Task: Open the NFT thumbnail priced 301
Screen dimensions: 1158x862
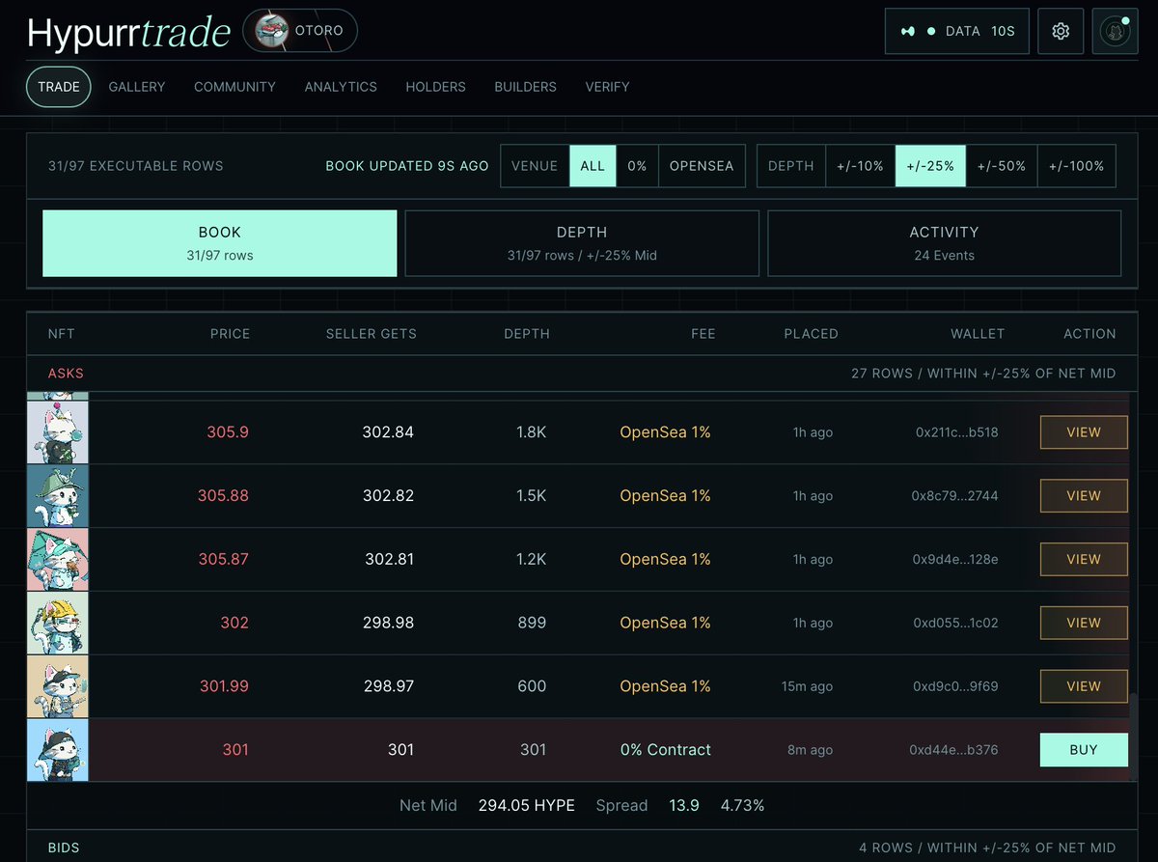Action: (x=58, y=750)
